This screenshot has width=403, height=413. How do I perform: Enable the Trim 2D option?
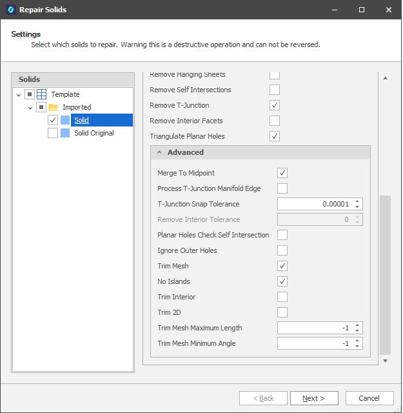click(x=282, y=312)
